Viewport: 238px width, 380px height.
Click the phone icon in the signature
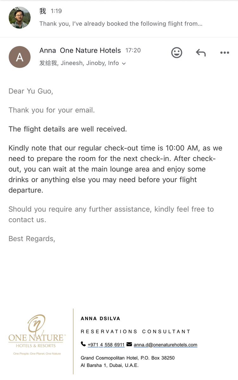tap(83, 344)
